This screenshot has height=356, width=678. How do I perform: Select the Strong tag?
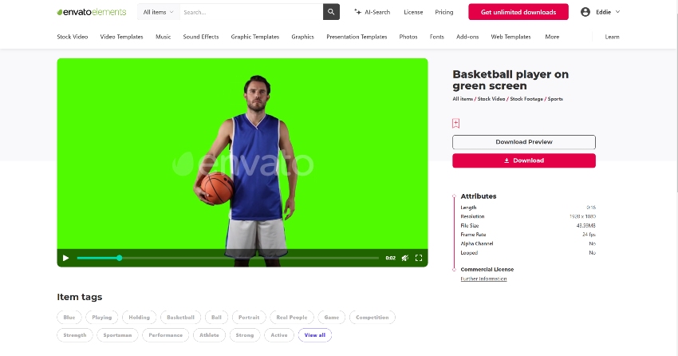pyautogui.click(x=245, y=334)
